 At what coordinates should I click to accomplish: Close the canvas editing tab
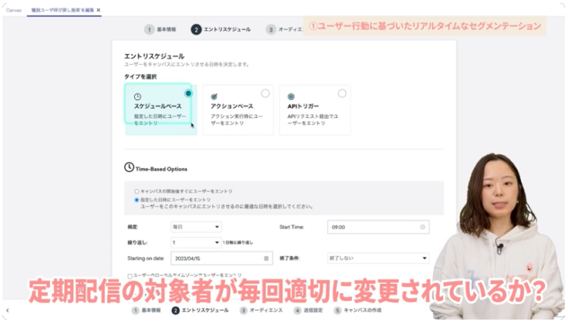[x=98, y=10]
